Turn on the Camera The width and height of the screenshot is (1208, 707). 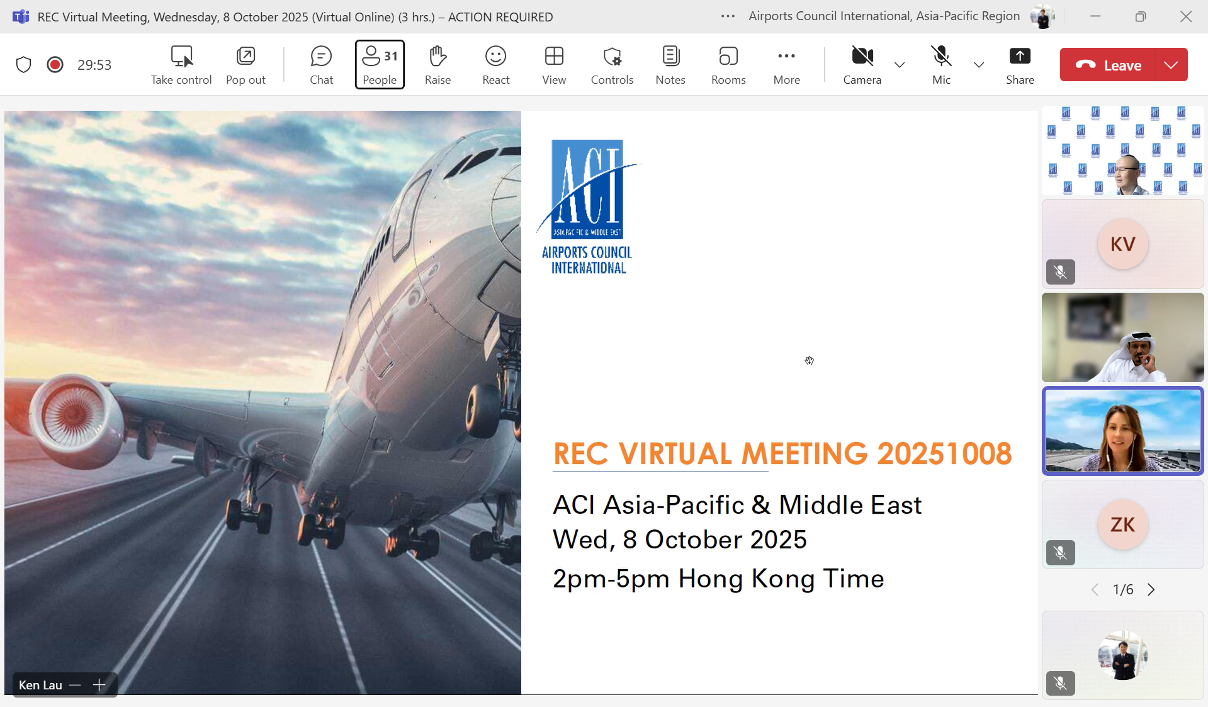coord(862,65)
